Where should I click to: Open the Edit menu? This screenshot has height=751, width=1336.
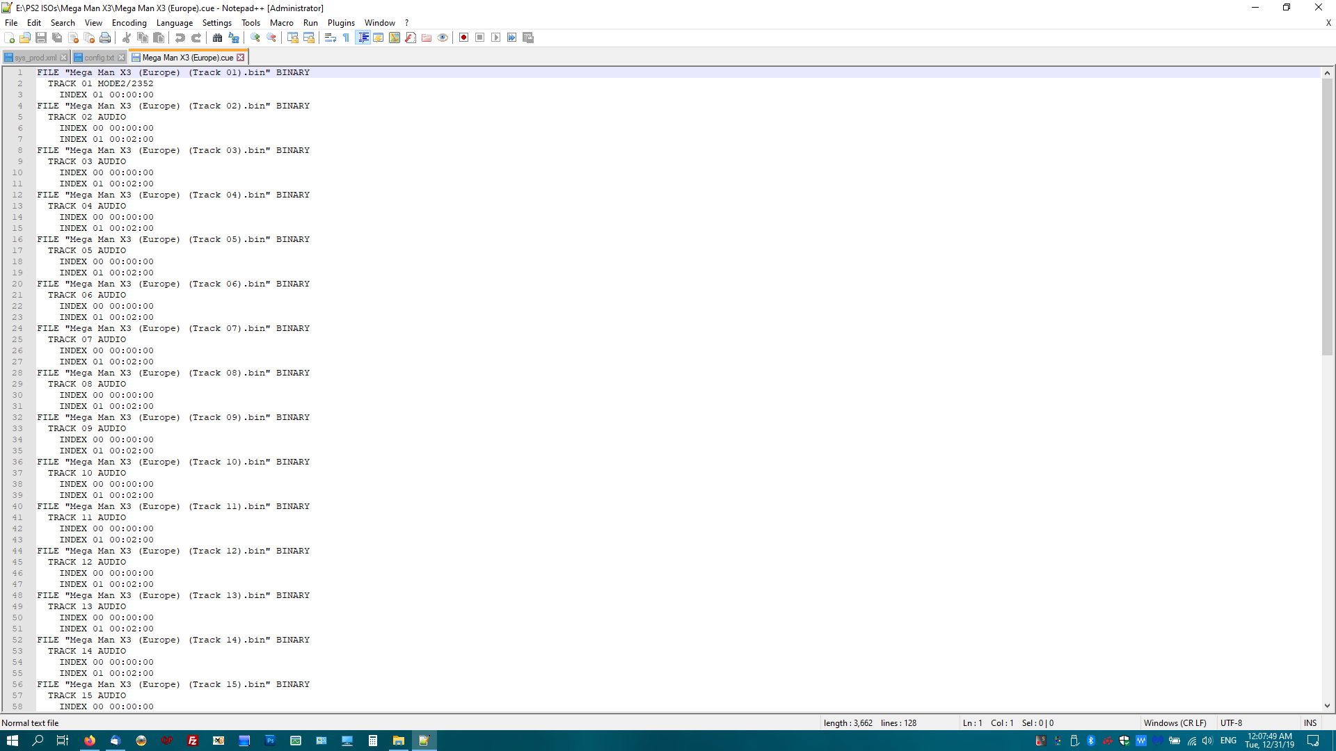pos(34,23)
